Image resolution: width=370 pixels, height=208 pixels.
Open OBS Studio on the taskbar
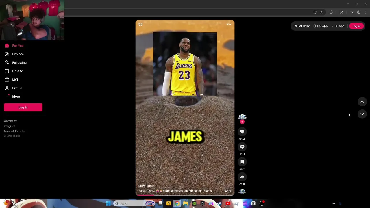262,203
